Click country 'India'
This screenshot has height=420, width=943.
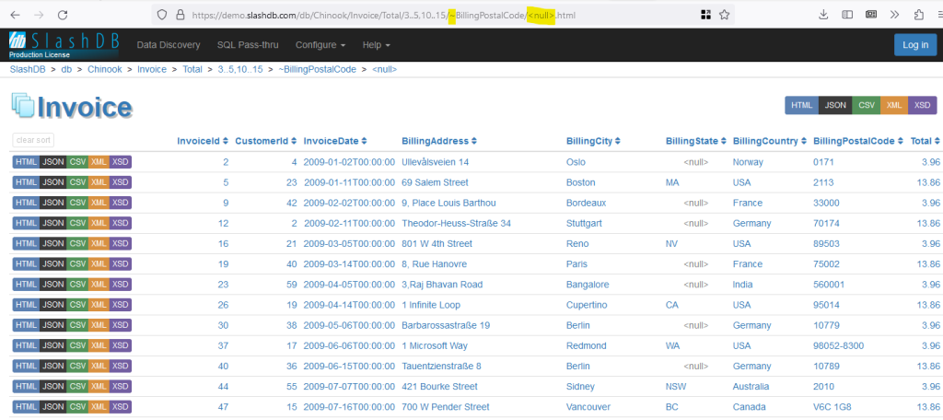(x=742, y=285)
